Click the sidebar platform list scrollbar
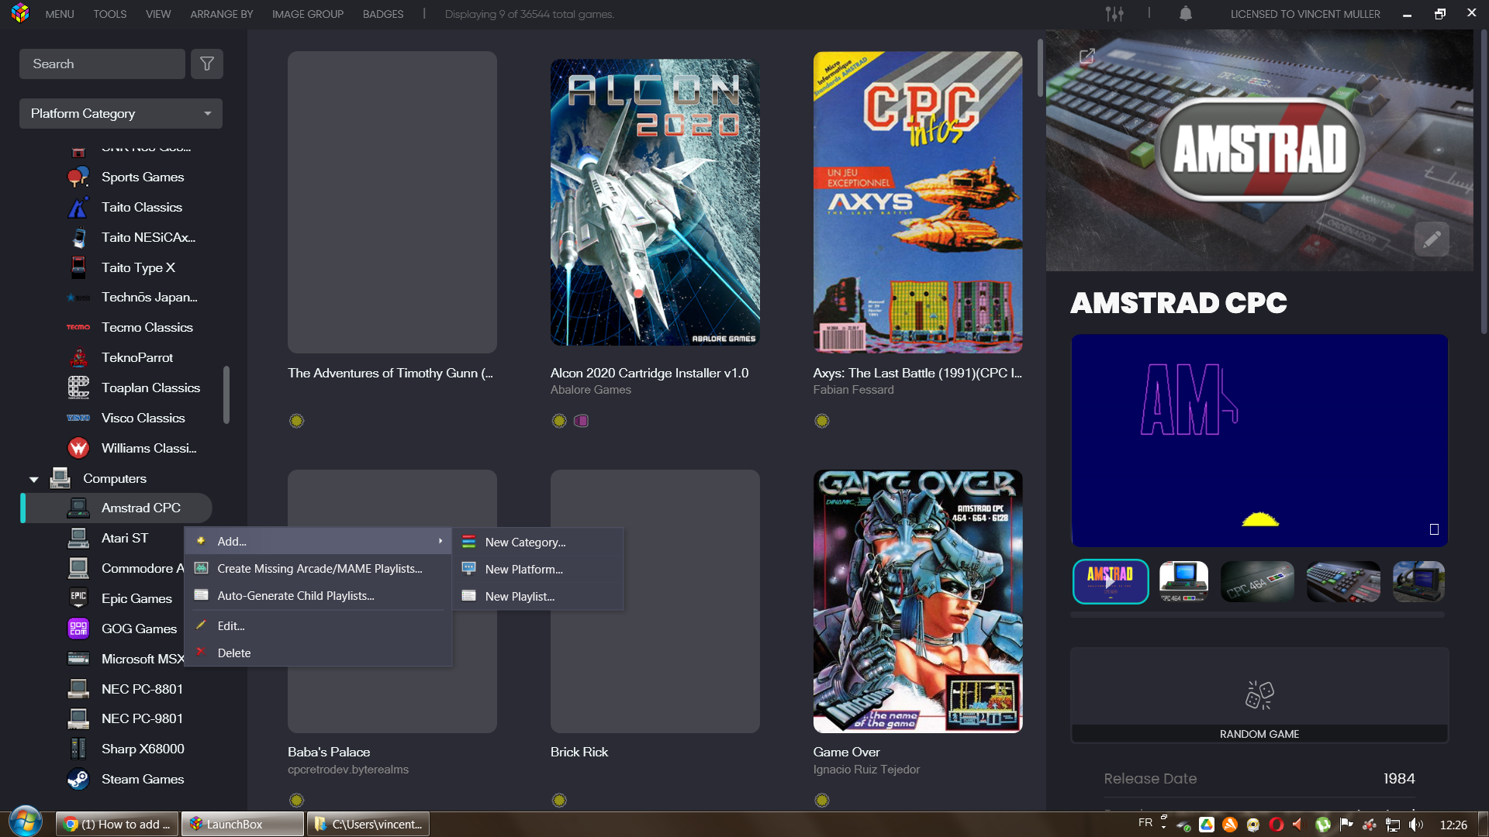This screenshot has height=837, width=1489. [226, 395]
